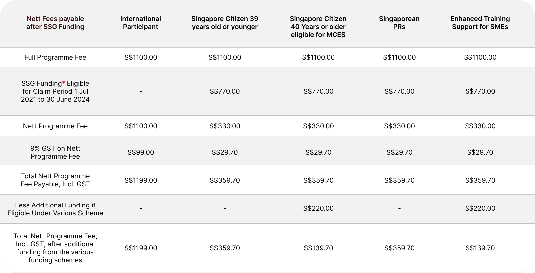The height and width of the screenshot is (273, 535).
Task: Select the "Singapore Citizen 40 Years or older" header
Action: (318, 27)
